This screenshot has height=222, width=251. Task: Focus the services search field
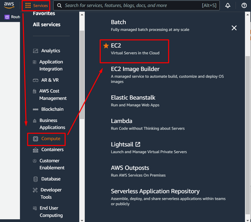pyautogui.click(x=136, y=5)
